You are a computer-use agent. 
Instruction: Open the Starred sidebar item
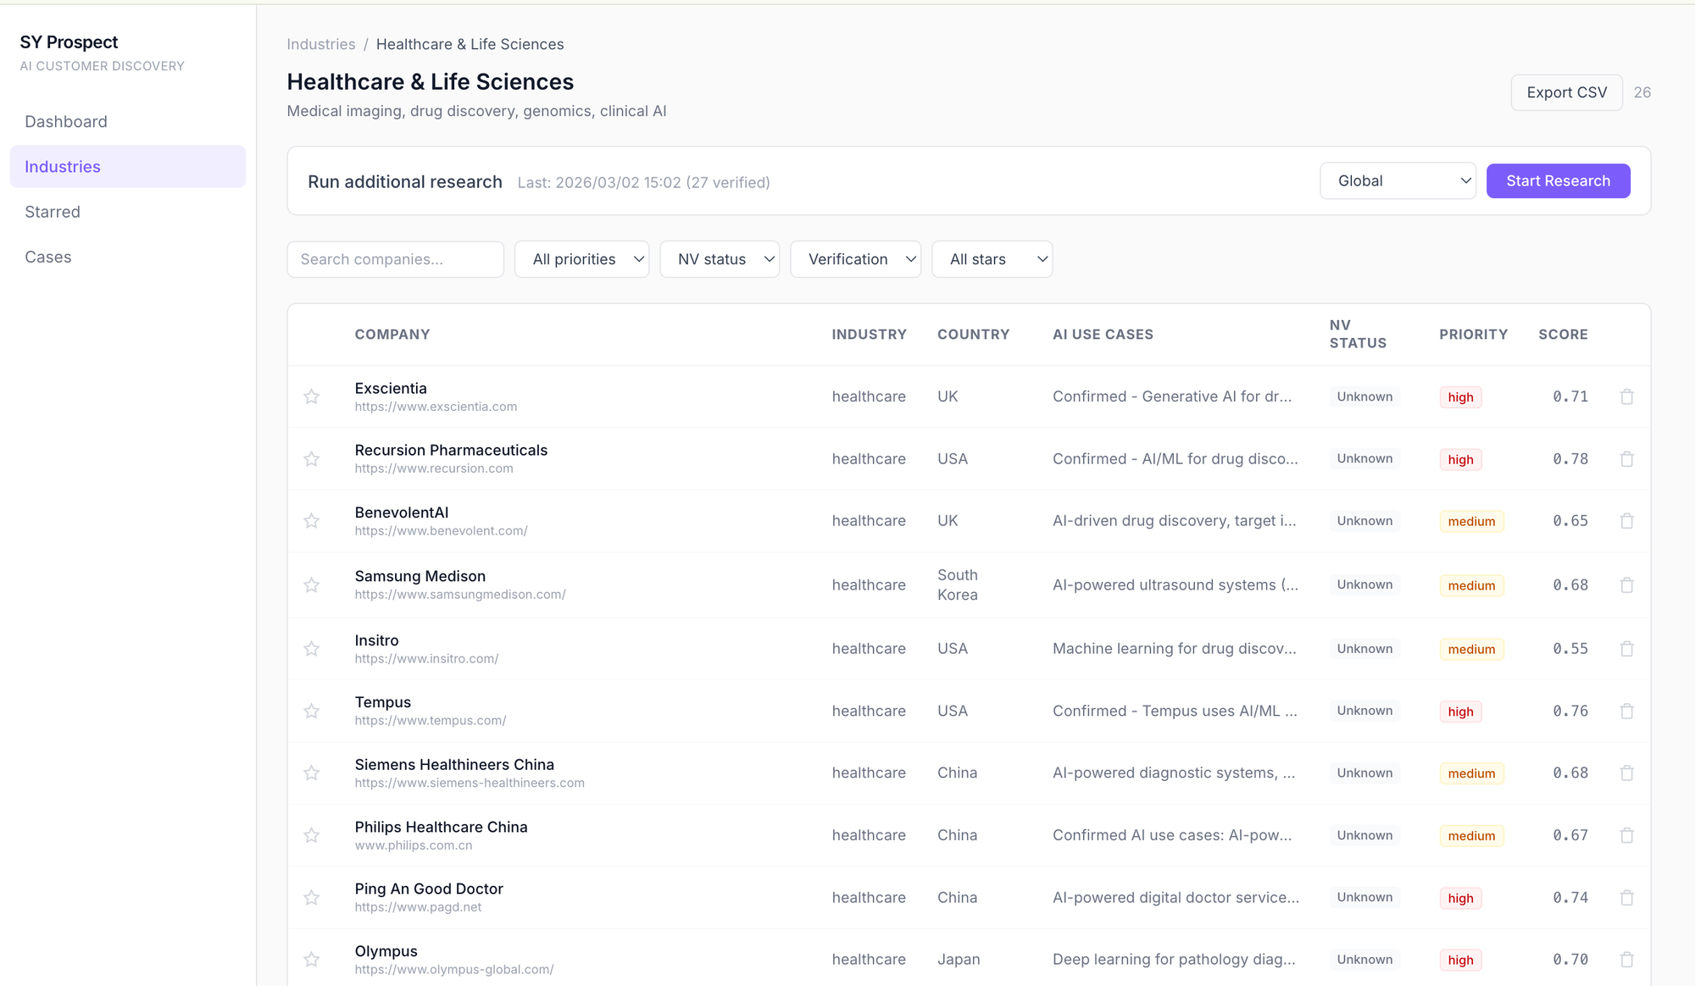point(53,212)
